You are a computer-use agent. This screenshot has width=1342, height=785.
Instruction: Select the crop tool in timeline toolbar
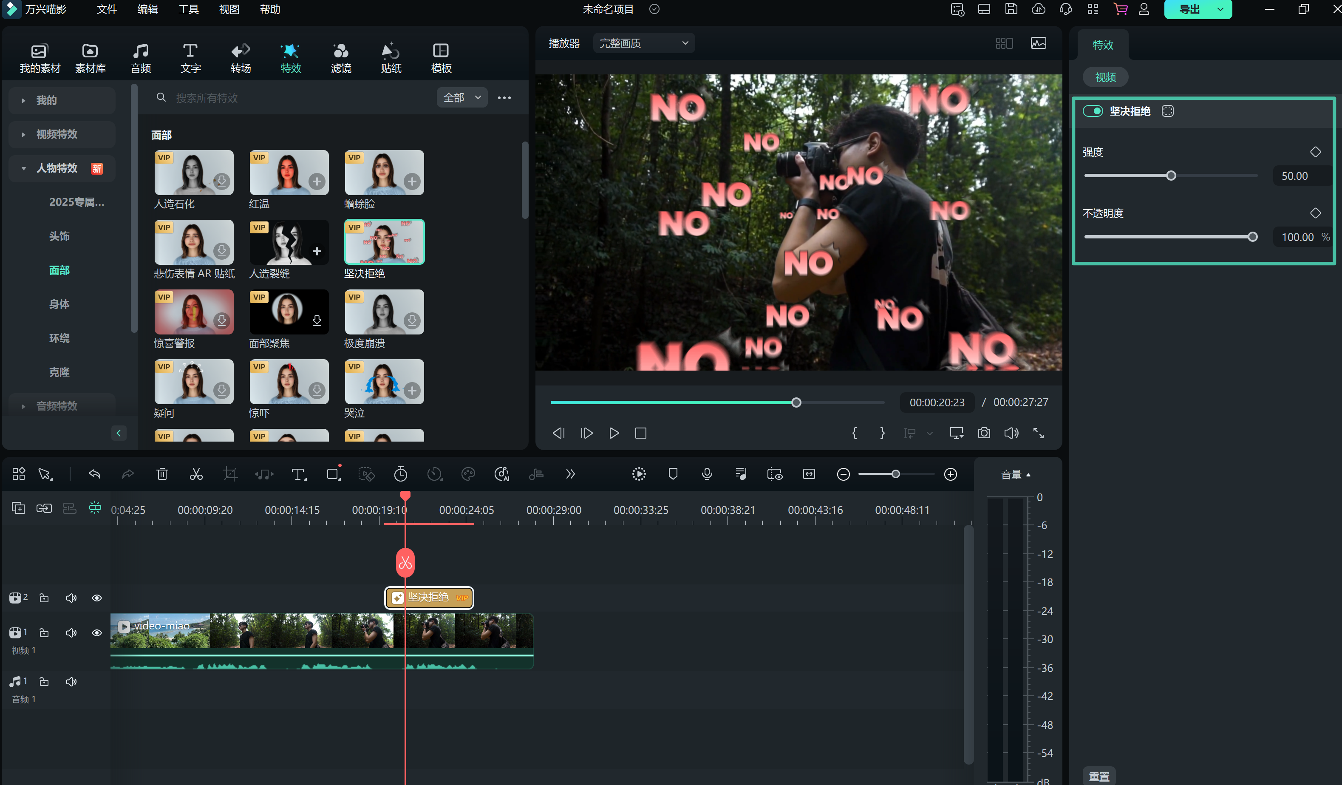[x=230, y=474]
